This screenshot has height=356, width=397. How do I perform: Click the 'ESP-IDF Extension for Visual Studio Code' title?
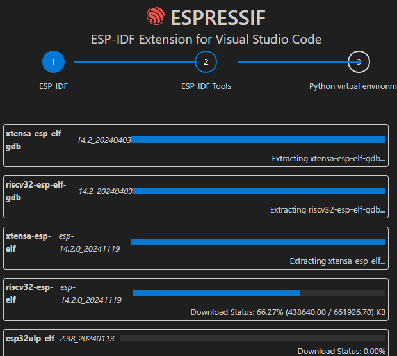coord(206,39)
